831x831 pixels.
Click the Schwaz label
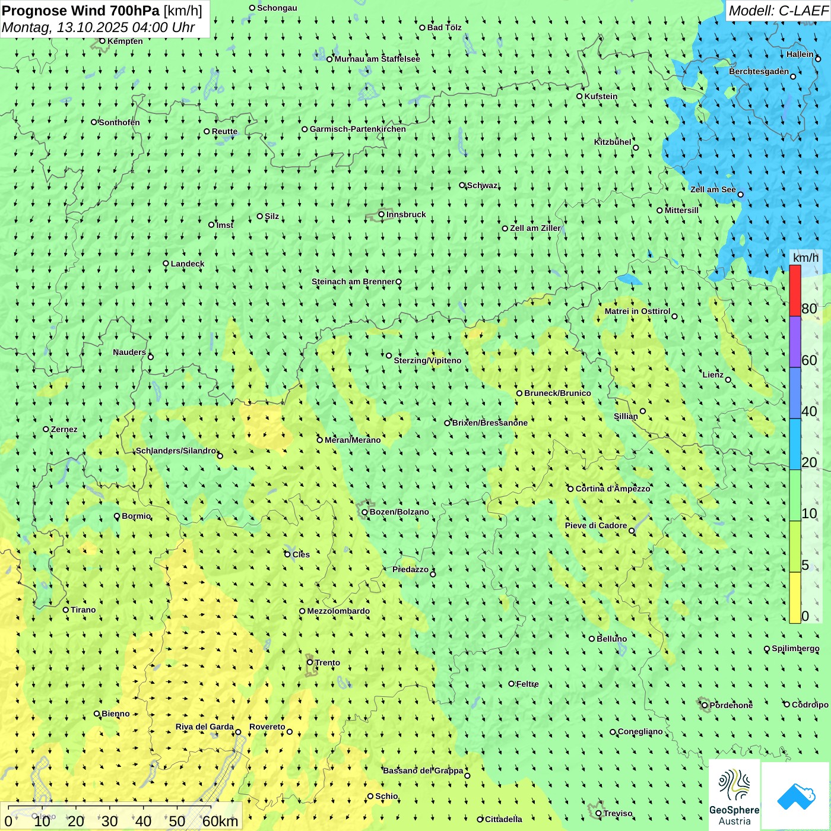click(482, 185)
